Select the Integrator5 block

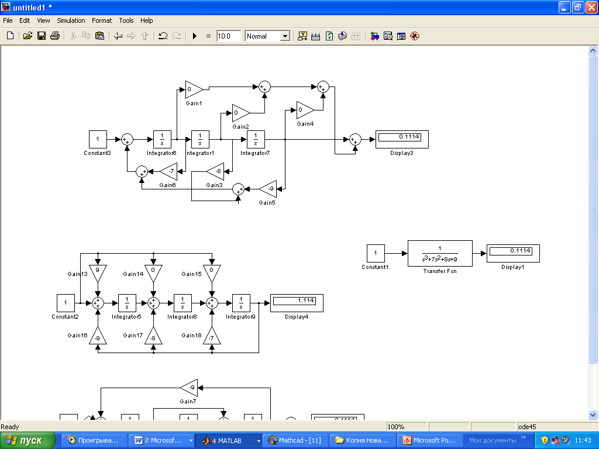click(127, 303)
